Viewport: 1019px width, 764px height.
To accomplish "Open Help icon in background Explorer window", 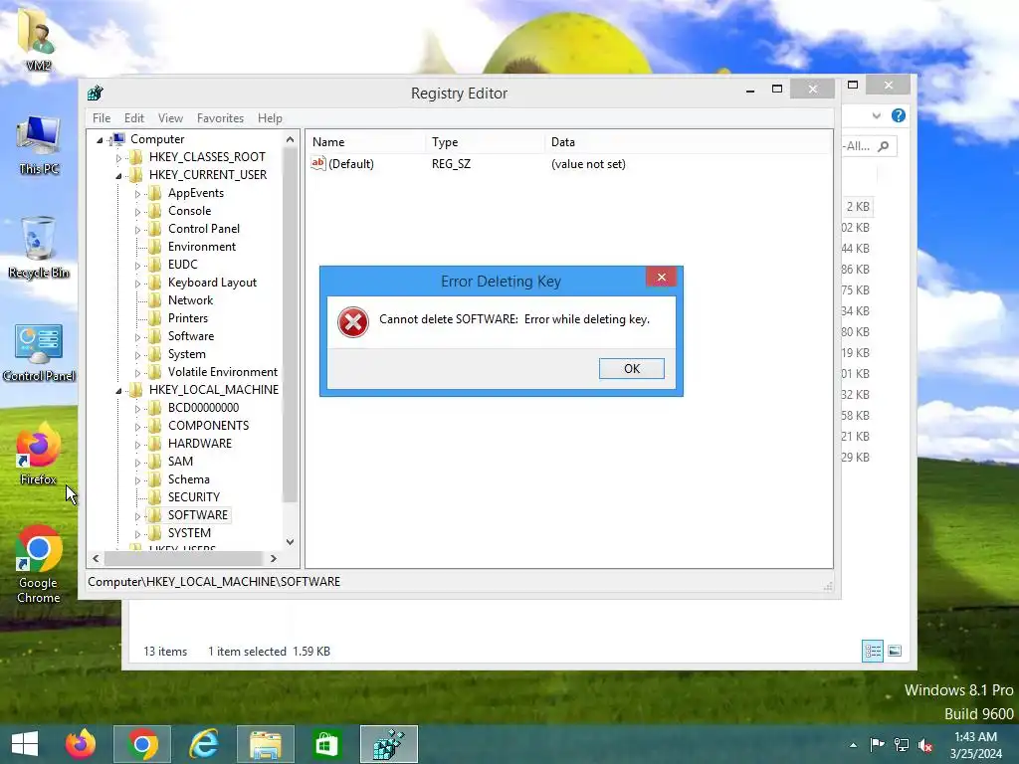I will (899, 115).
